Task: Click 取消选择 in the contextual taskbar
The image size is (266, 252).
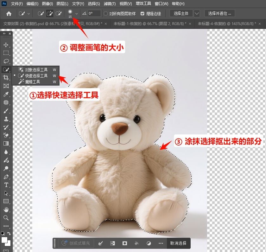Action: coord(179,243)
